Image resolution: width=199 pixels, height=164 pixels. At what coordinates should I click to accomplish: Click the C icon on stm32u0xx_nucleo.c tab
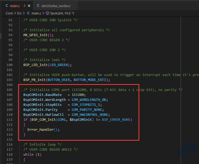[x=38, y=6]
